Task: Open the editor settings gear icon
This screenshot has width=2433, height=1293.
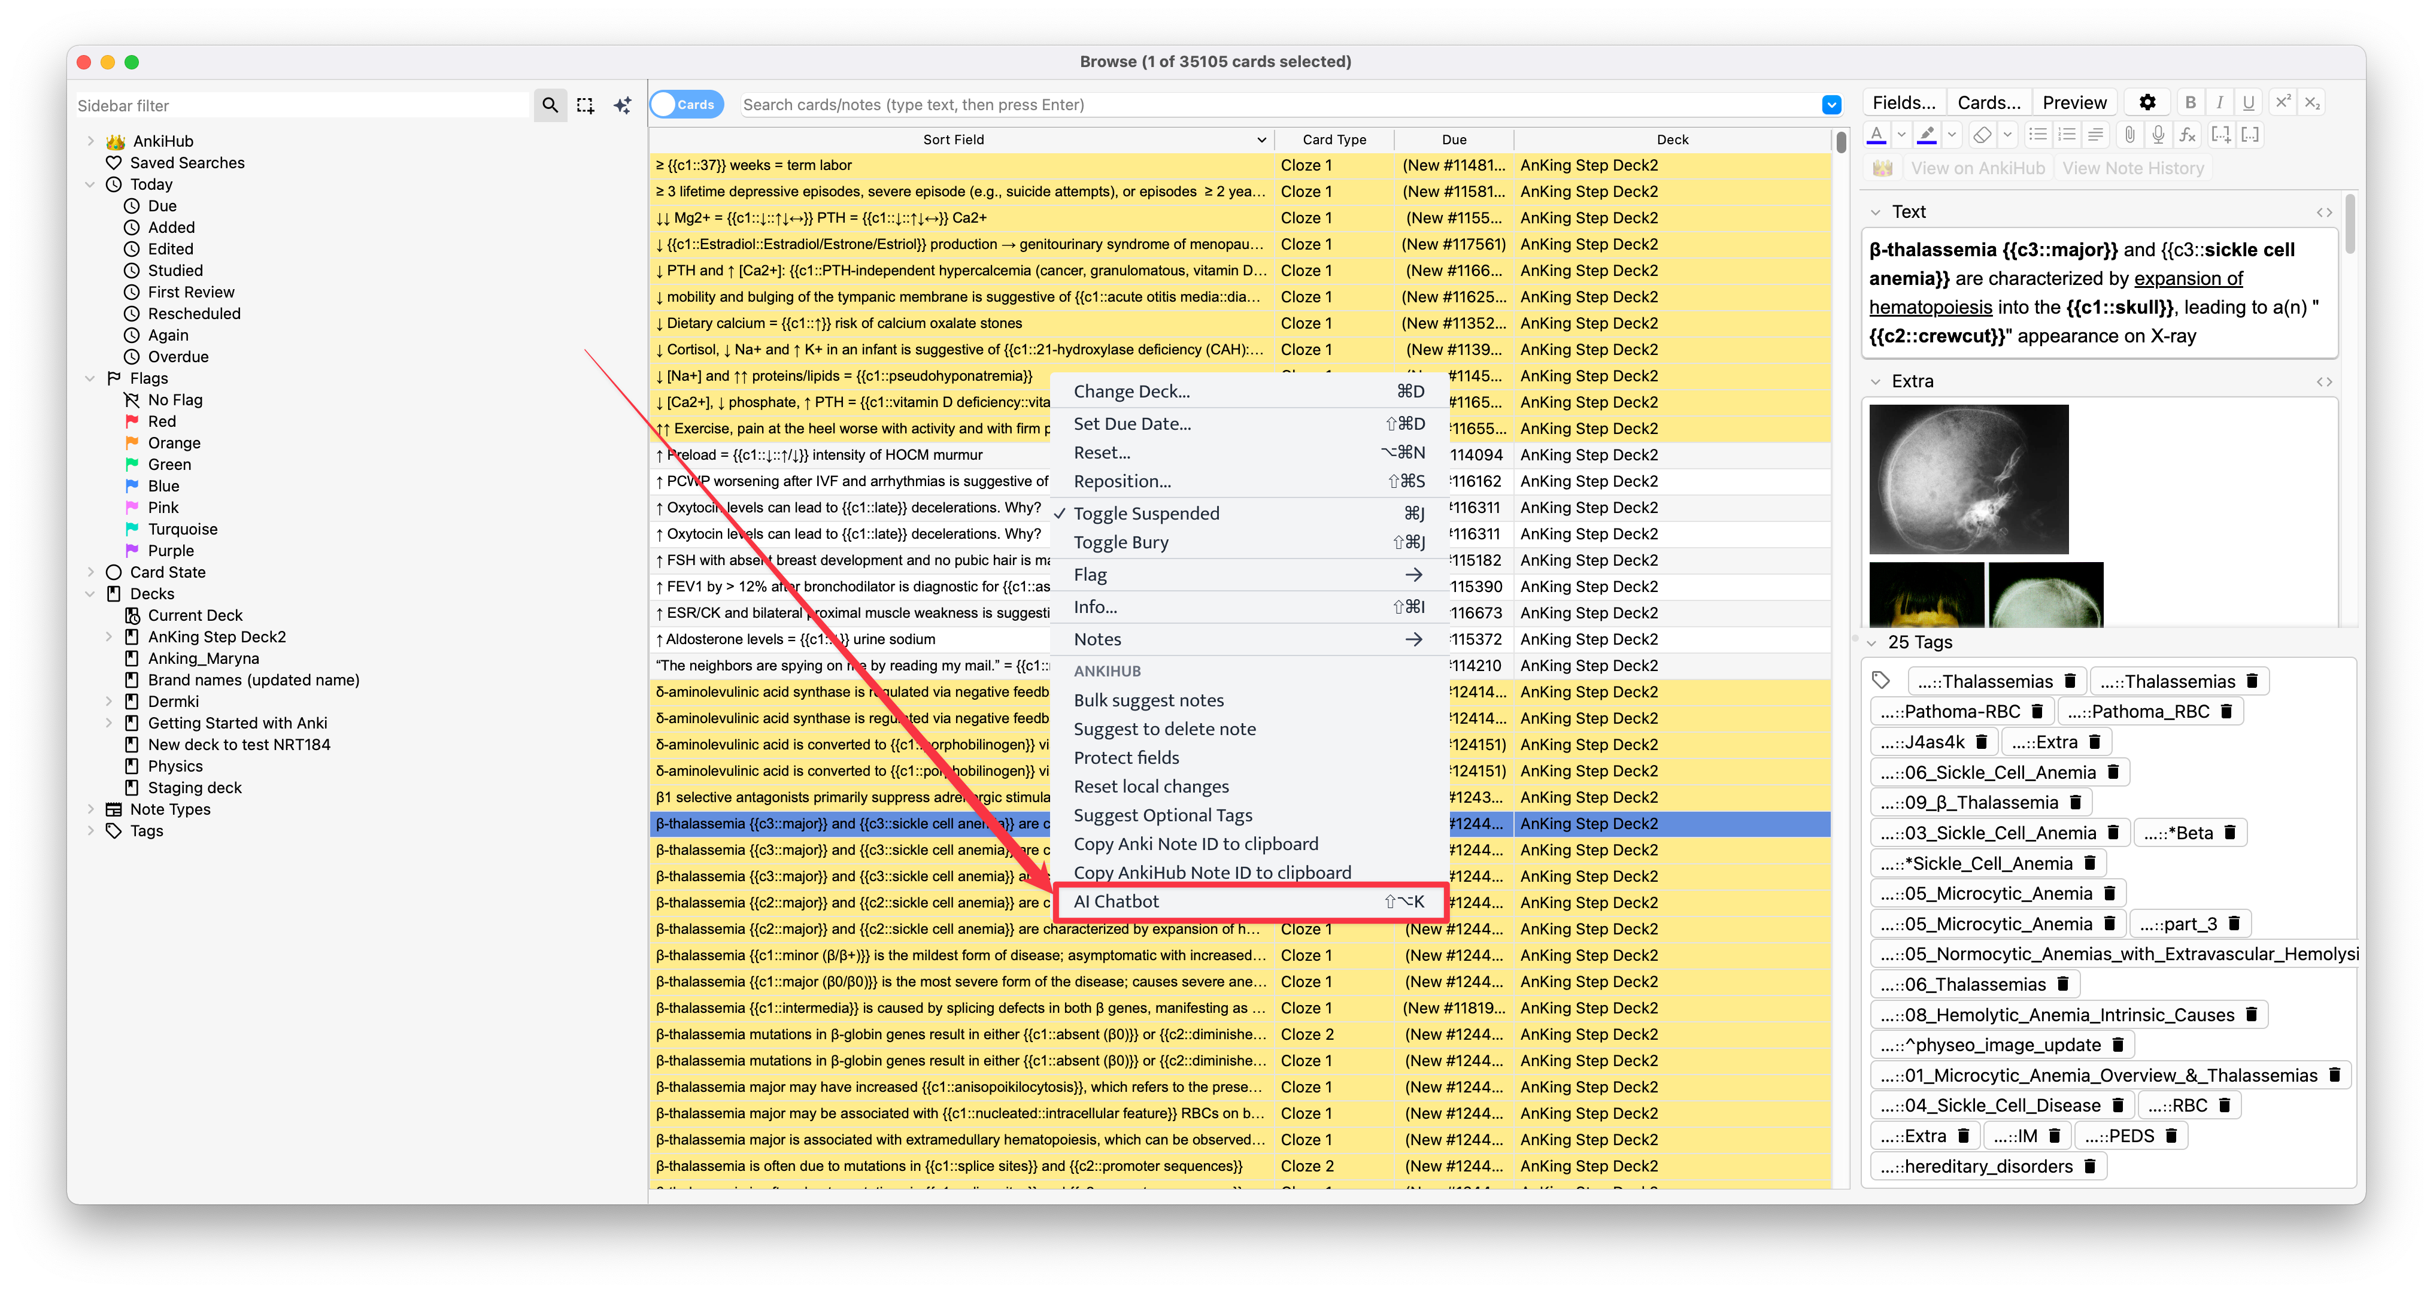Action: click(2147, 103)
